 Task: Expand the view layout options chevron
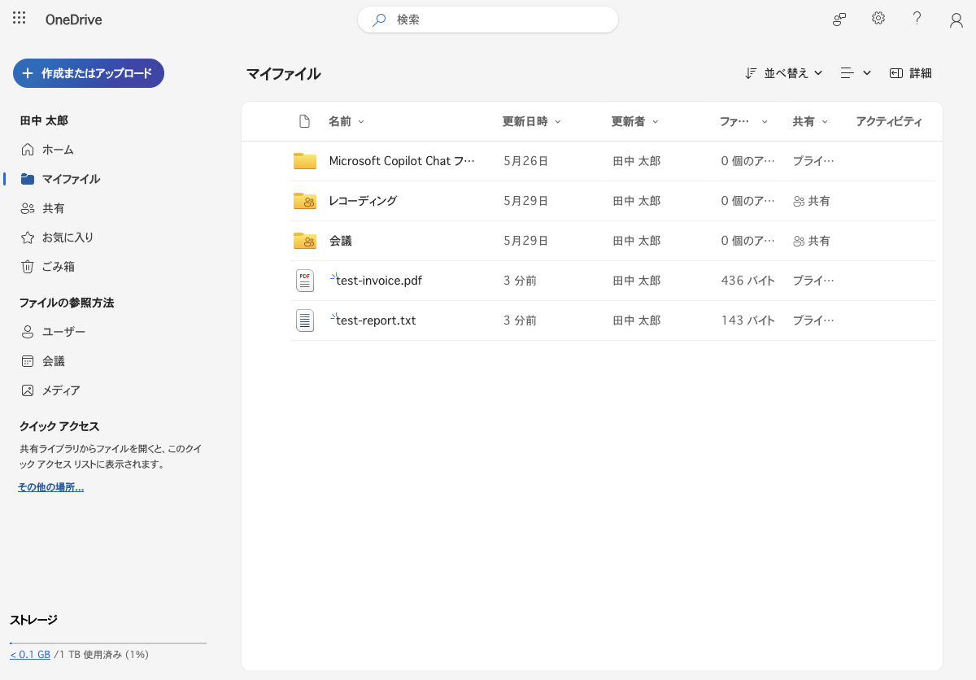867,73
